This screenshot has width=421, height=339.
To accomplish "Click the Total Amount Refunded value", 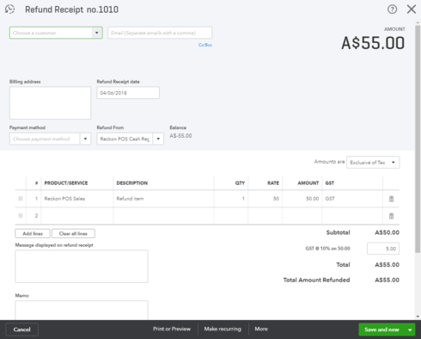I will 387,280.
